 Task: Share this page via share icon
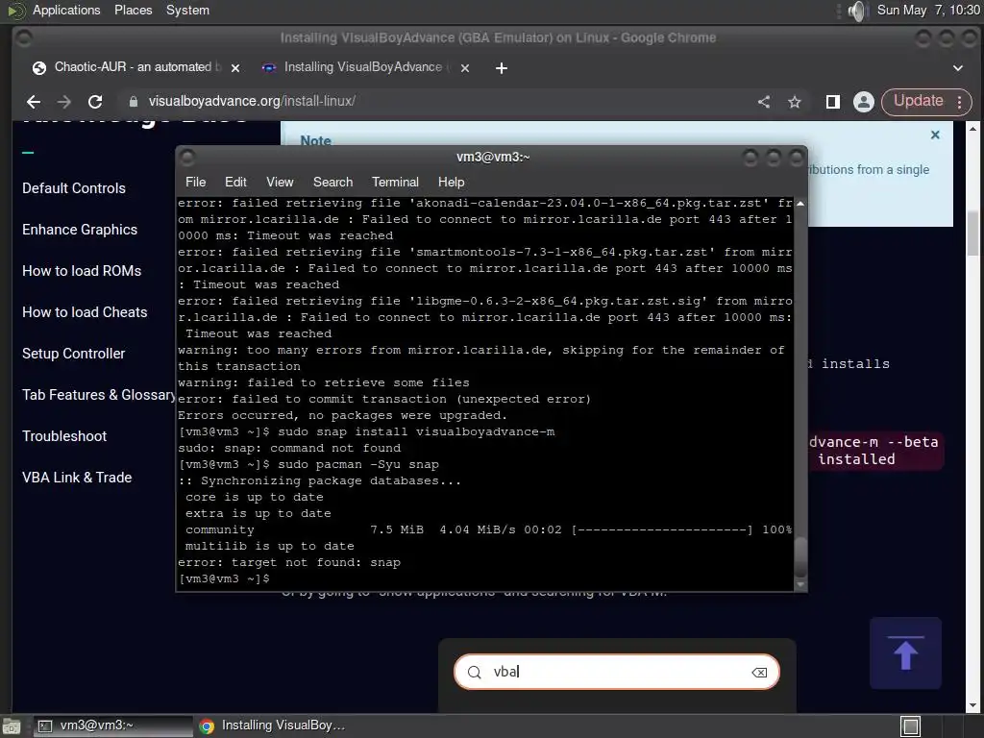764,102
